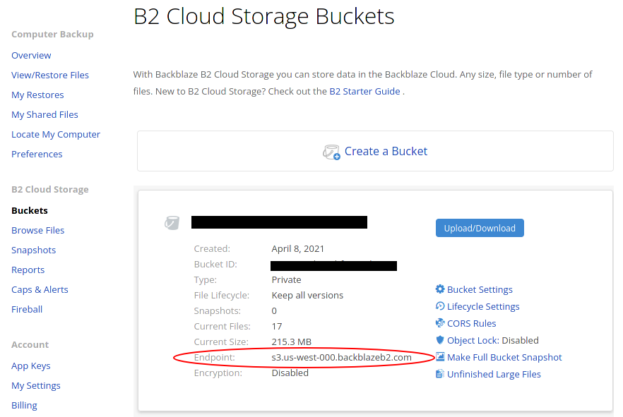623x417 pixels.
Task: Select Buckets in the sidebar
Action: 30,210
